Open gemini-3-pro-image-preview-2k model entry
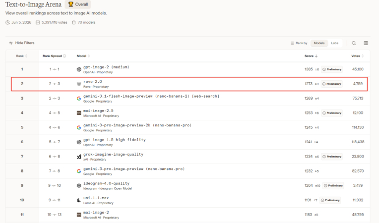 pyautogui.click(x=137, y=125)
